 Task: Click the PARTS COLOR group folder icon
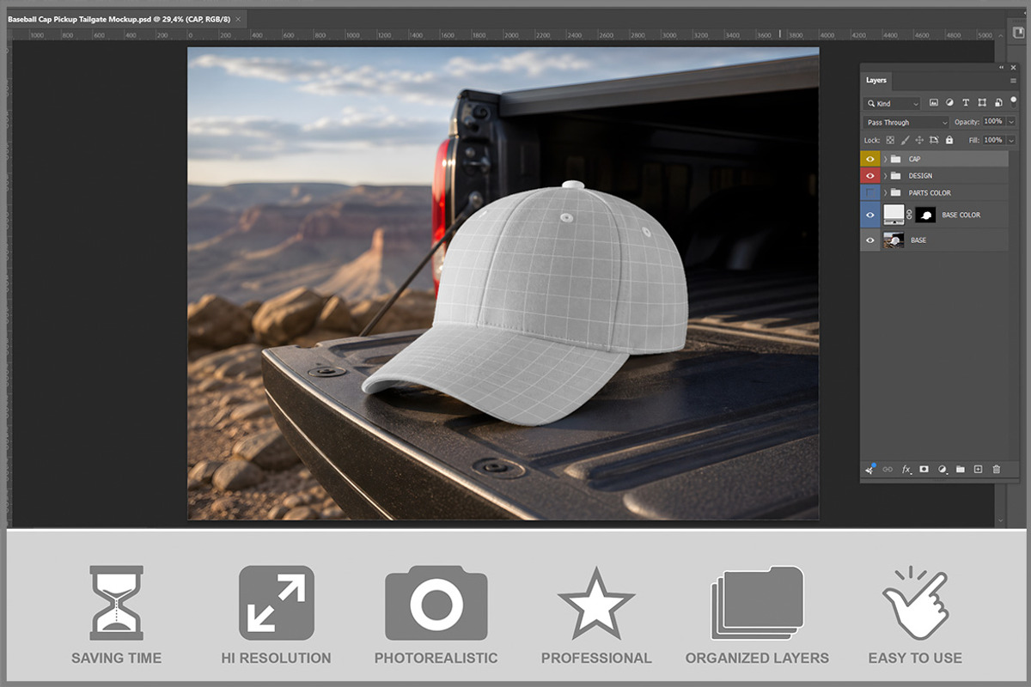(896, 193)
